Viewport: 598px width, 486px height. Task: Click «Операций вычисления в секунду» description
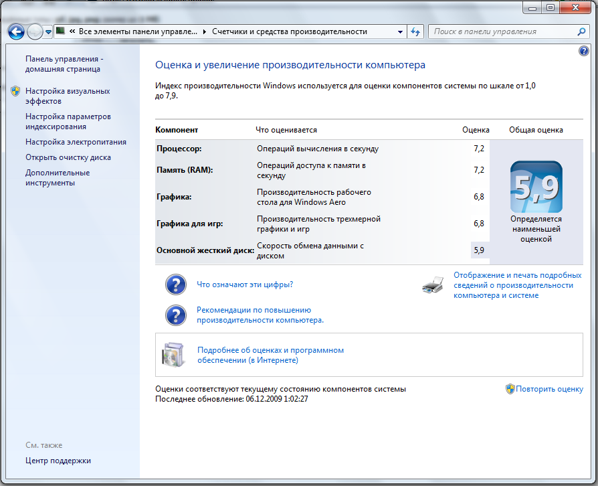pyautogui.click(x=318, y=149)
